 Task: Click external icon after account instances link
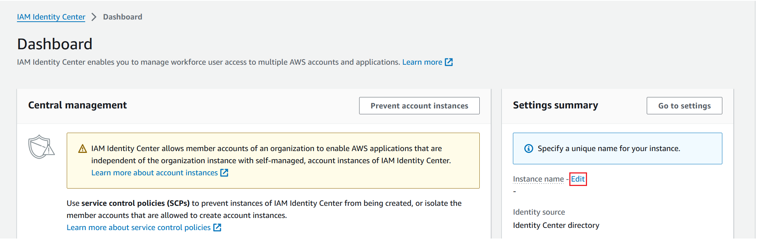[x=224, y=173]
